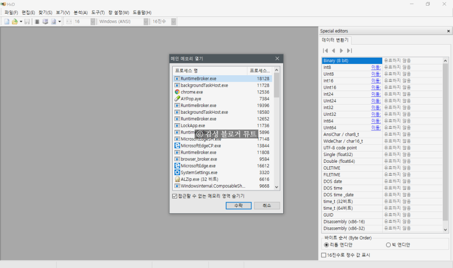Screen dimensions: 453x268
Task: Click the open disk image icon
Action: click(54, 21)
